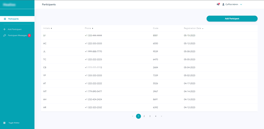Viewport: 264px width, 129px height.
Task: Select Add Participant in the sidebar menu
Action: click(15, 29)
